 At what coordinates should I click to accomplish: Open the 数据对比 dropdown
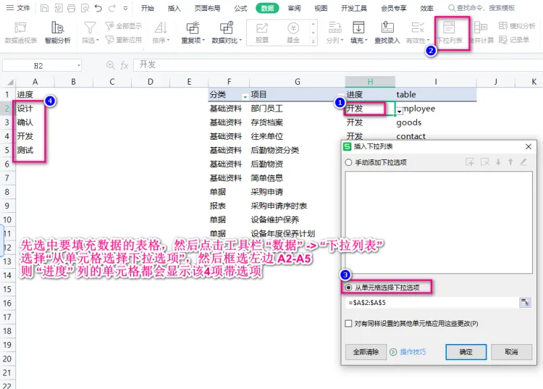click(x=227, y=33)
